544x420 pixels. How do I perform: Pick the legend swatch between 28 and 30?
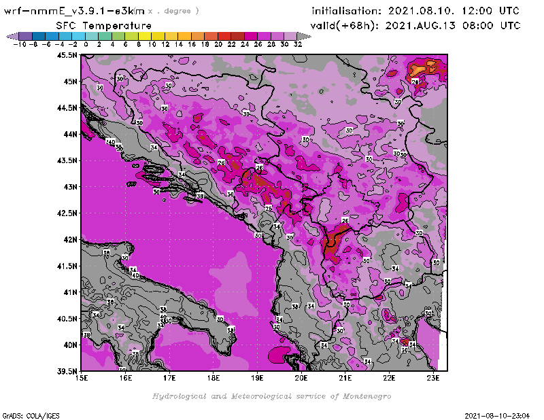coord(277,36)
